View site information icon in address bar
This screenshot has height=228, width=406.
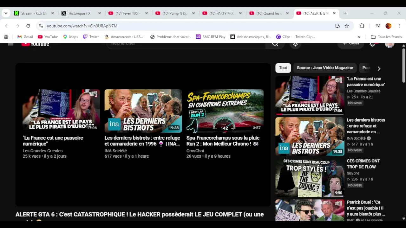(41, 26)
